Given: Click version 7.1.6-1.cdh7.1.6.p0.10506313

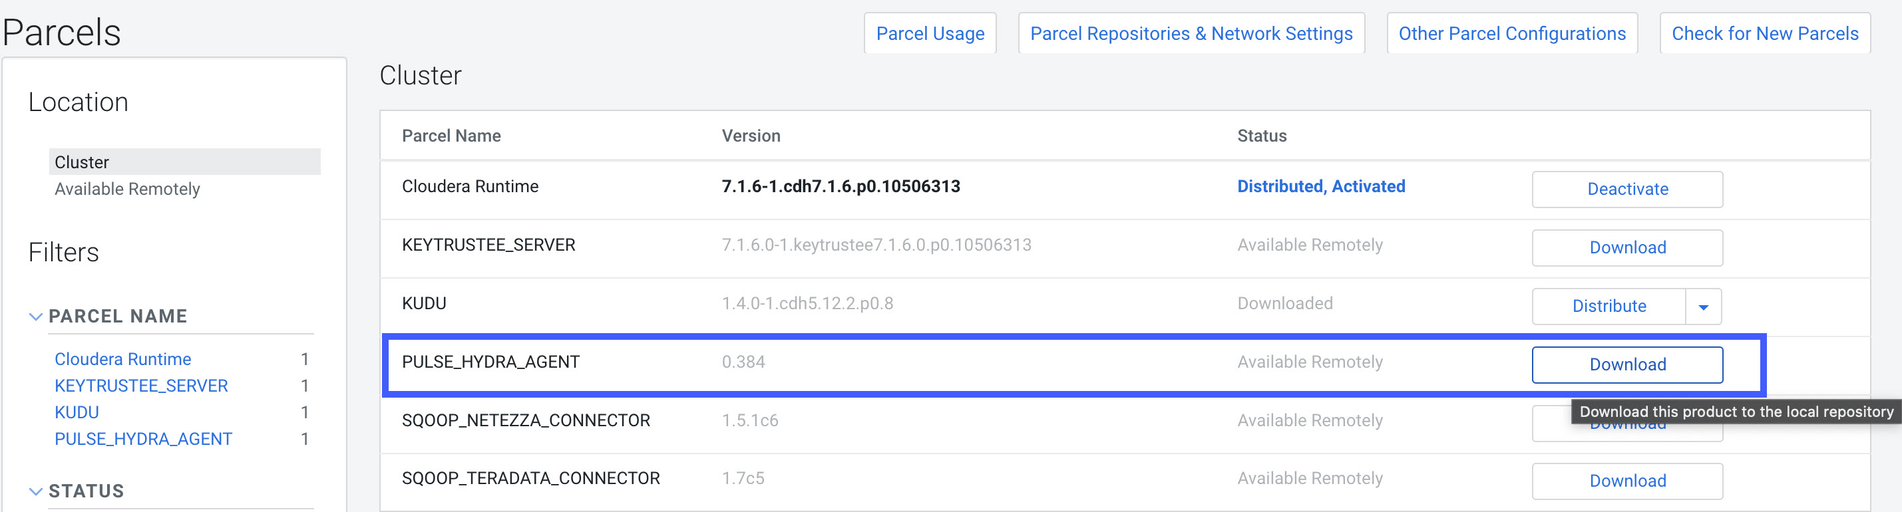Looking at the screenshot, I should [841, 187].
